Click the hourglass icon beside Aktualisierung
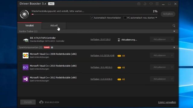This screenshot has width=193, height=108. tap(119, 40)
